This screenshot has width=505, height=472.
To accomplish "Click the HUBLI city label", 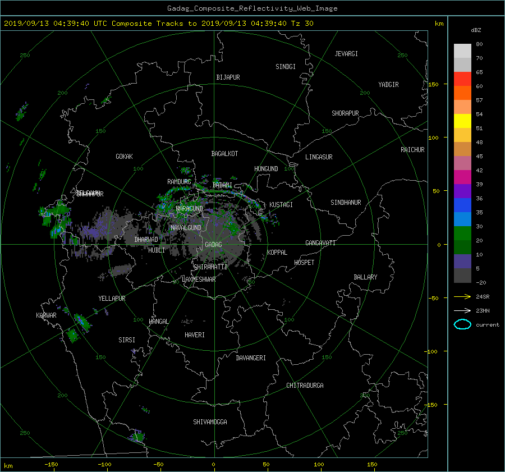I will click(x=157, y=250).
